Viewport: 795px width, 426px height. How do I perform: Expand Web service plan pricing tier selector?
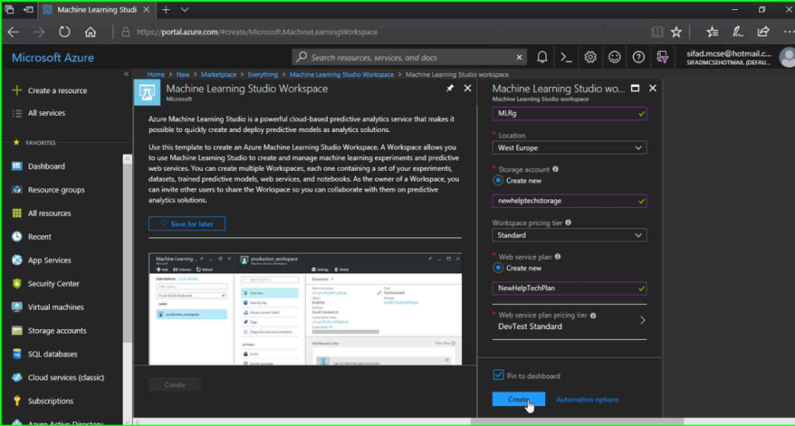coord(569,321)
